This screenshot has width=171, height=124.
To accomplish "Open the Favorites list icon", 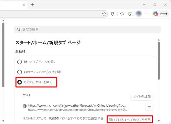I will tap(122, 14).
